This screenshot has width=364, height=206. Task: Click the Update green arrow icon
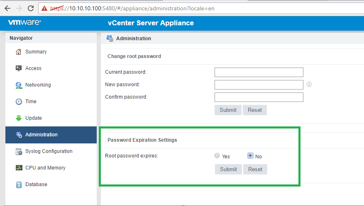[19, 118]
